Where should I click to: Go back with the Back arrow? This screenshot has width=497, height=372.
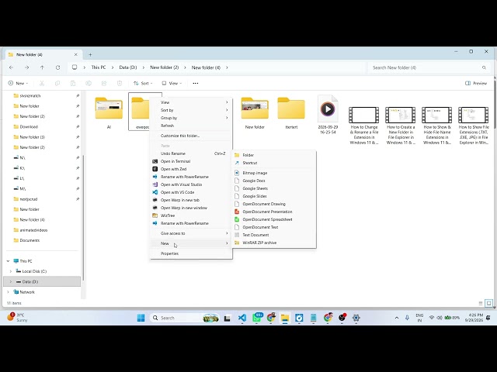point(12,67)
